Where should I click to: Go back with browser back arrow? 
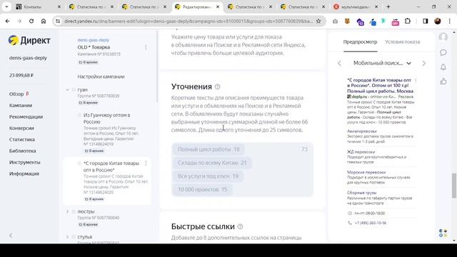[x=8, y=21]
